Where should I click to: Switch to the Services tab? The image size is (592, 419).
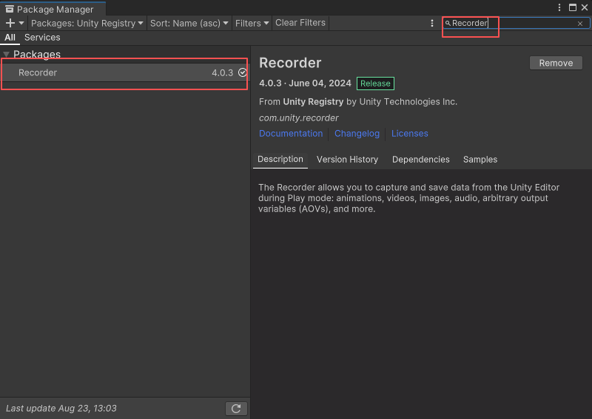point(42,38)
